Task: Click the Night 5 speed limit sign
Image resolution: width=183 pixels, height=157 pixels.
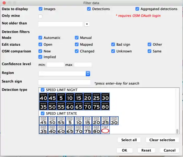Action: coord(61,97)
